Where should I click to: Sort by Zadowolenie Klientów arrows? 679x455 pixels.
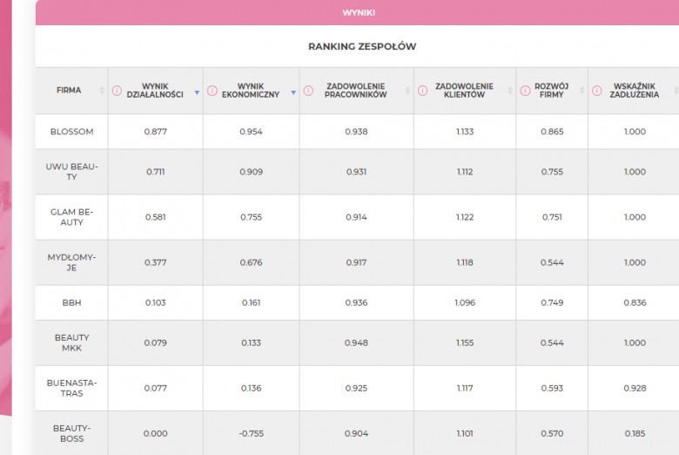pyautogui.click(x=510, y=91)
